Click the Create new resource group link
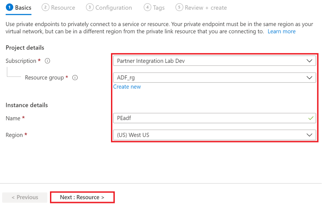Image resolution: width=322 pixels, height=205 pixels. click(x=127, y=87)
